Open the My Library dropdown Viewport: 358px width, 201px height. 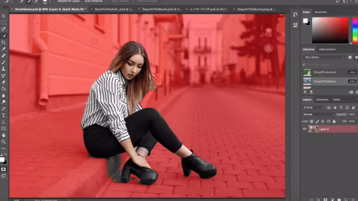(324, 57)
